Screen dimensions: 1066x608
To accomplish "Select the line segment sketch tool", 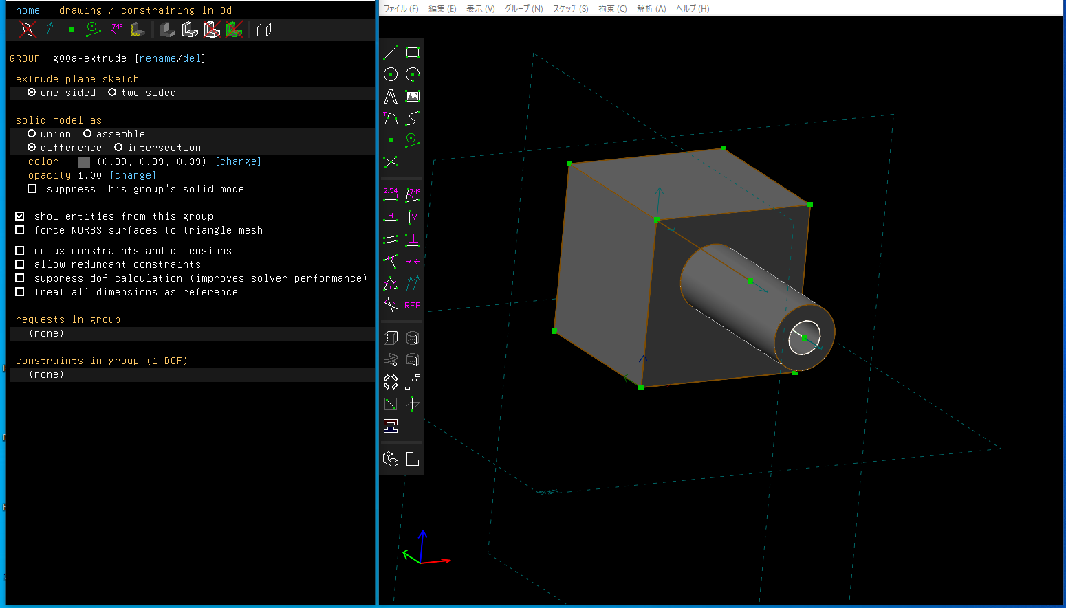I will tap(391, 52).
